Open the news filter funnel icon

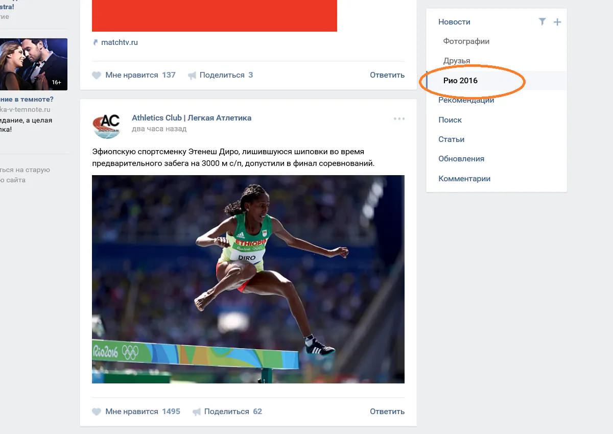pyautogui.click(x=543, y=22)
